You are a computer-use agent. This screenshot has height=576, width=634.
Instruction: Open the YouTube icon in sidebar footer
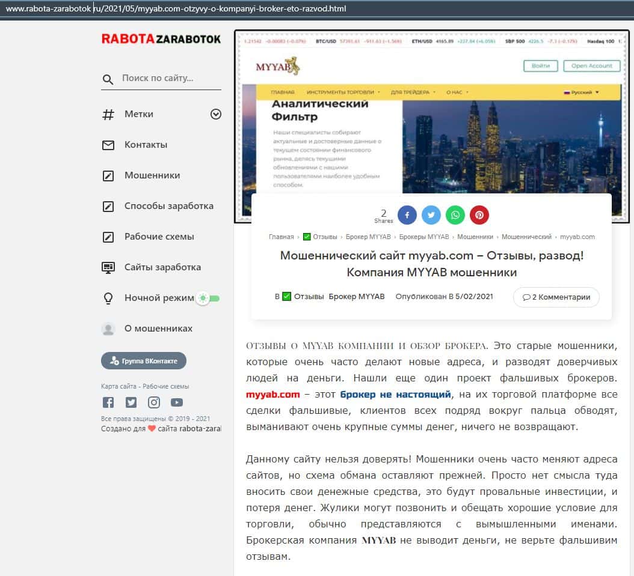(176, 402)
